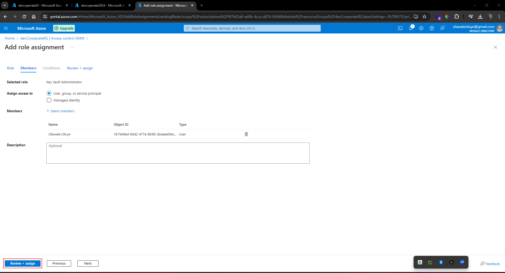
Task: Open the install app icon in address bar
Action: tap(416, 17)
